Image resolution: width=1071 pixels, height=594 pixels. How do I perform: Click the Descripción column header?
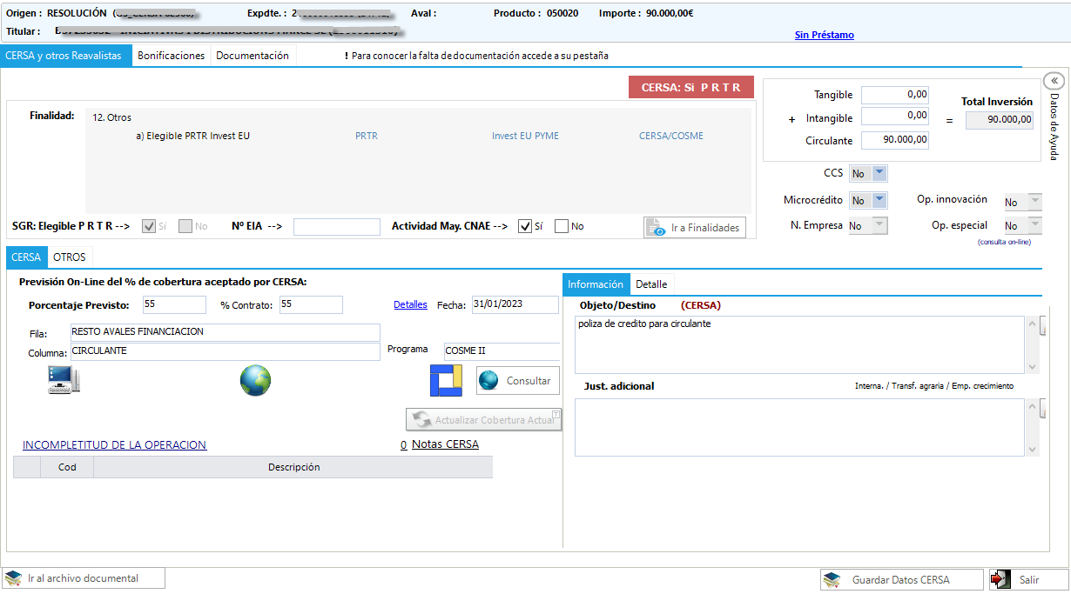[x=293, y=467]
